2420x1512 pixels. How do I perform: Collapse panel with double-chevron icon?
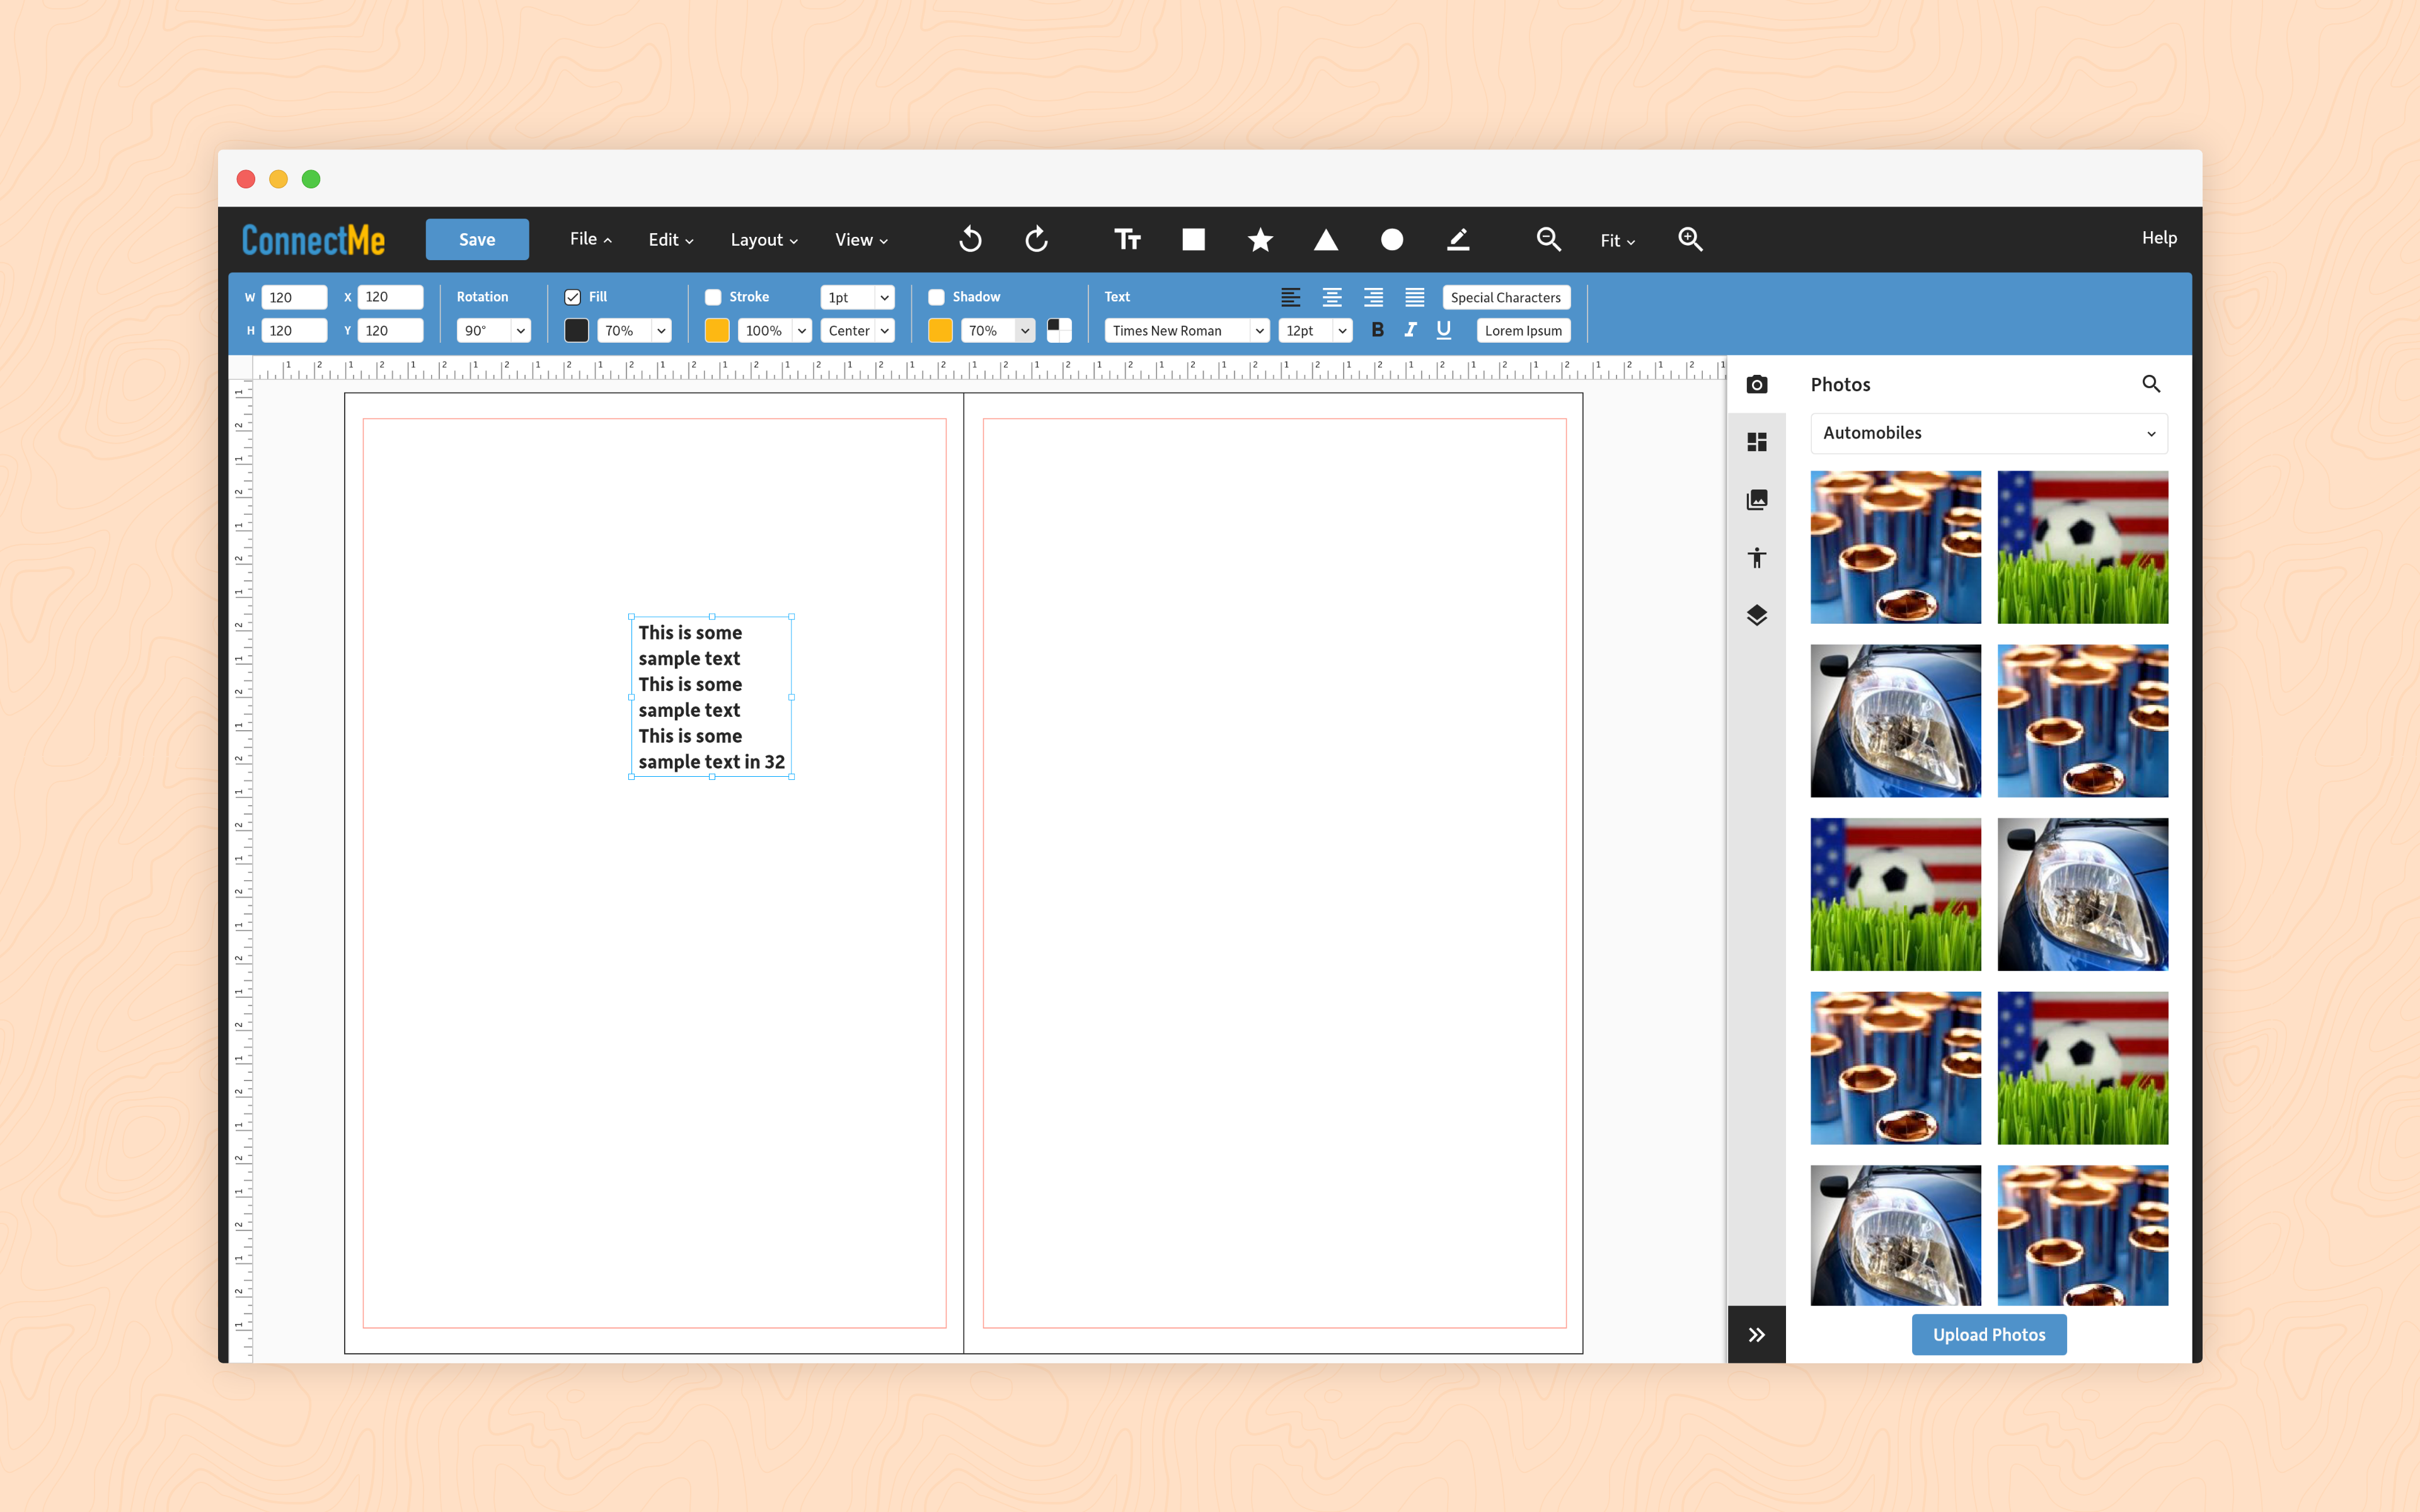click(x=1756, y=1334)
